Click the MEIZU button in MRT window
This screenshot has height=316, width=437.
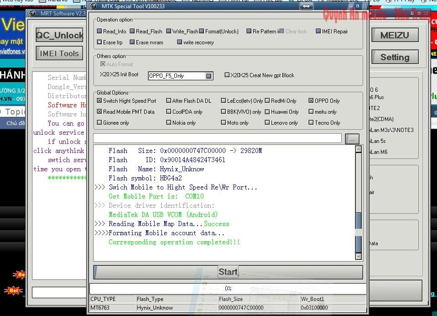395,35
